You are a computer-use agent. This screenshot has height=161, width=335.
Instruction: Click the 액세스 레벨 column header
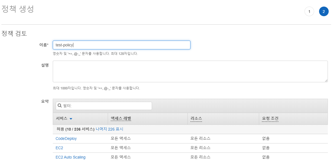(x=121, y=118)
